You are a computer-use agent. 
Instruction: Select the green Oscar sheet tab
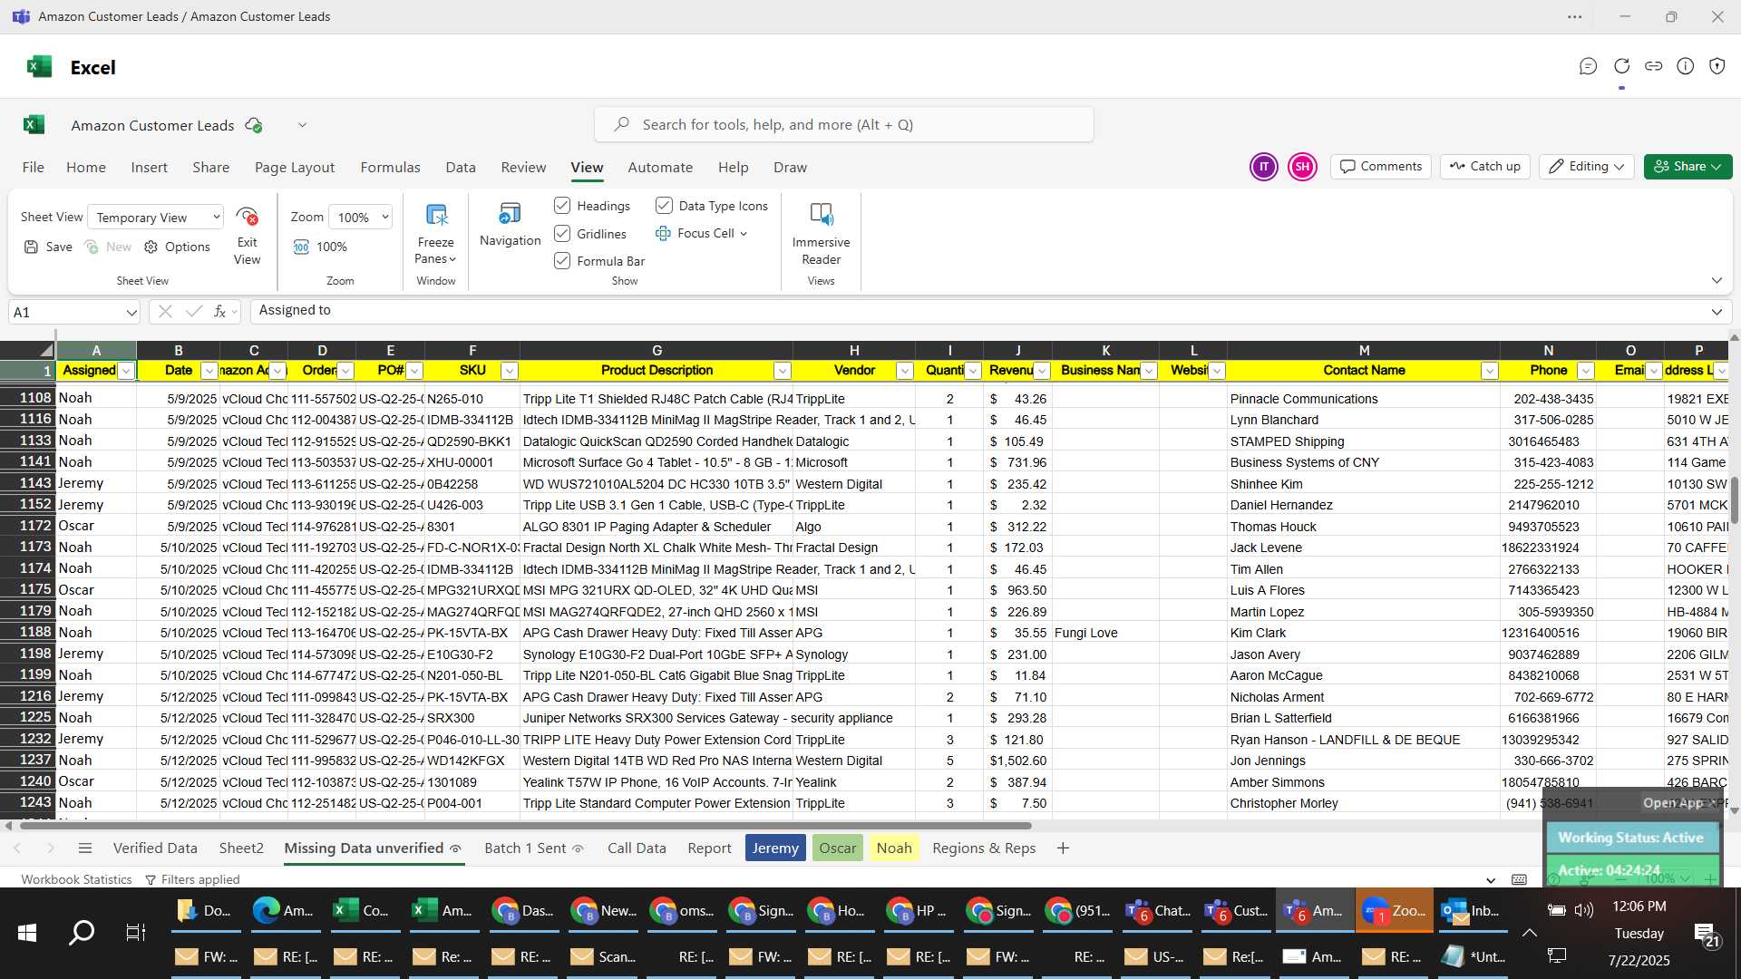837,848
